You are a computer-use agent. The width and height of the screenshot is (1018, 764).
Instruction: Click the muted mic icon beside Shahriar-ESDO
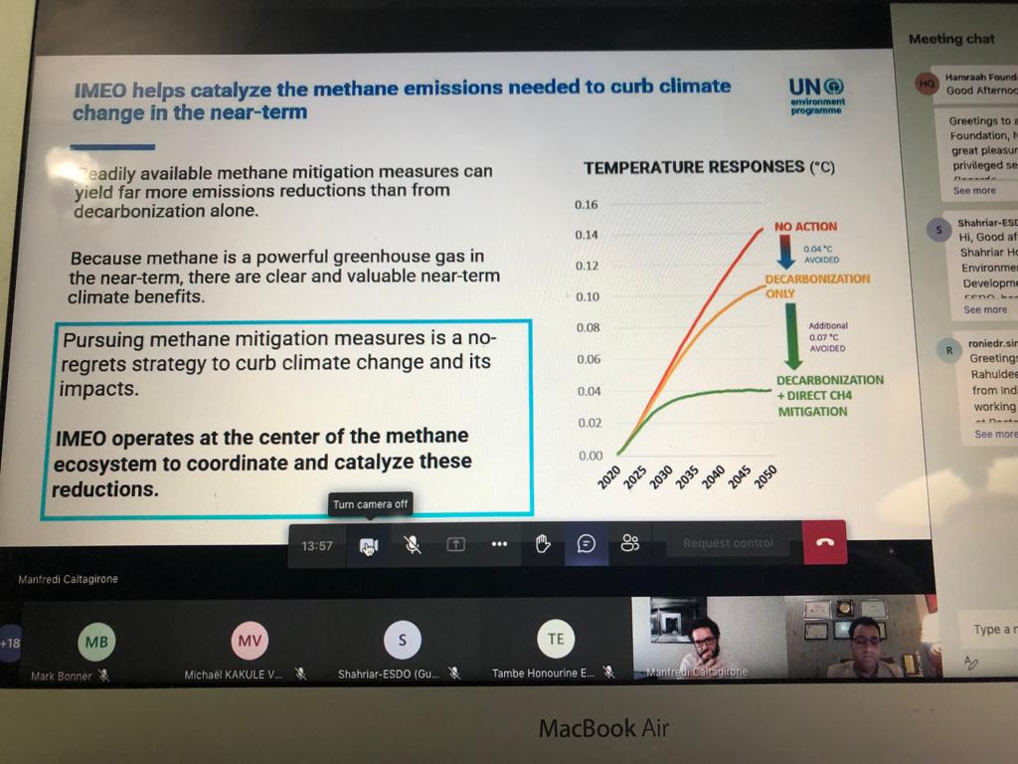[x=454, y=673]
